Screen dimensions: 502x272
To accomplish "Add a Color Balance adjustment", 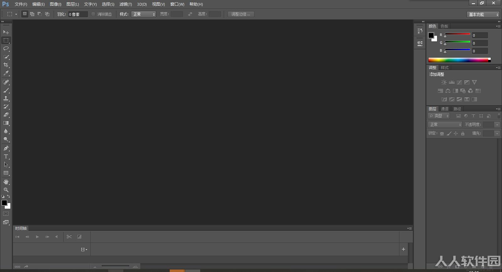I will pyautogui.click(x=448, y=91).
